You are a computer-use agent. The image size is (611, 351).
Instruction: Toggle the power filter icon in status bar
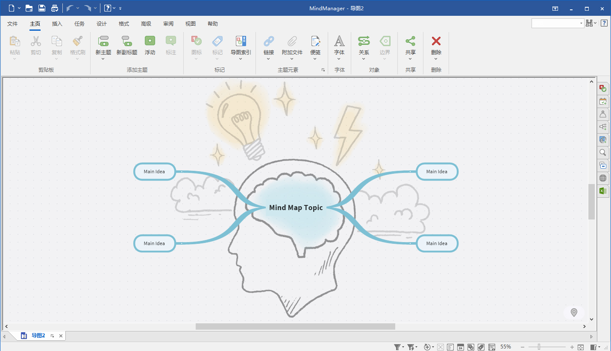(x=411, y=347)
